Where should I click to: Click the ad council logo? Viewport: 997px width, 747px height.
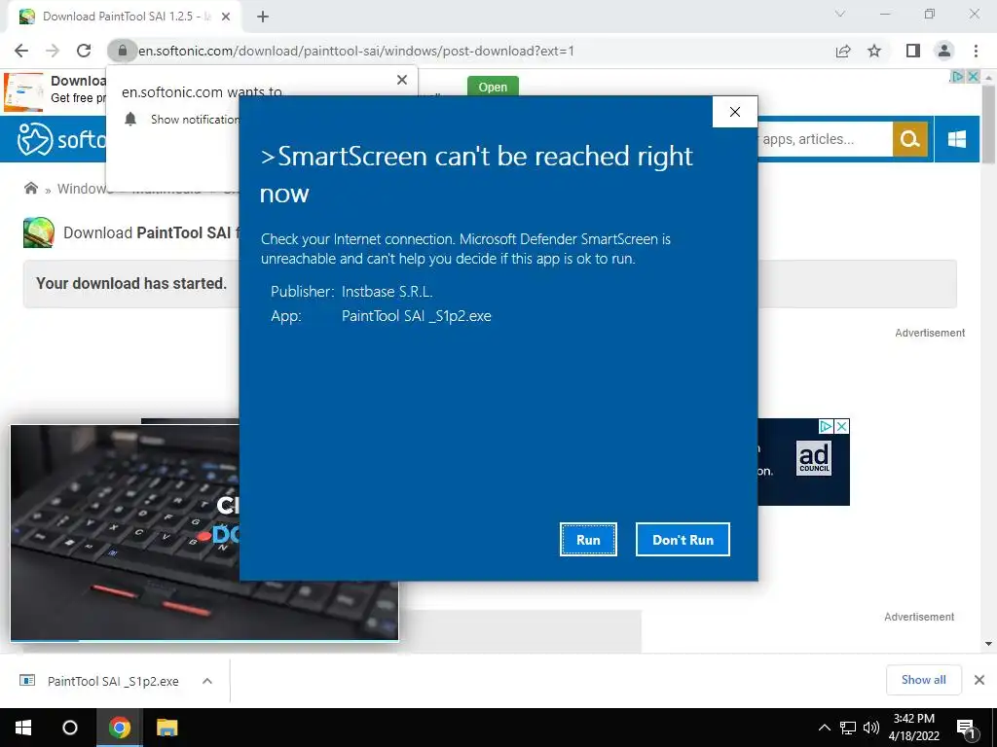point(814,458)
